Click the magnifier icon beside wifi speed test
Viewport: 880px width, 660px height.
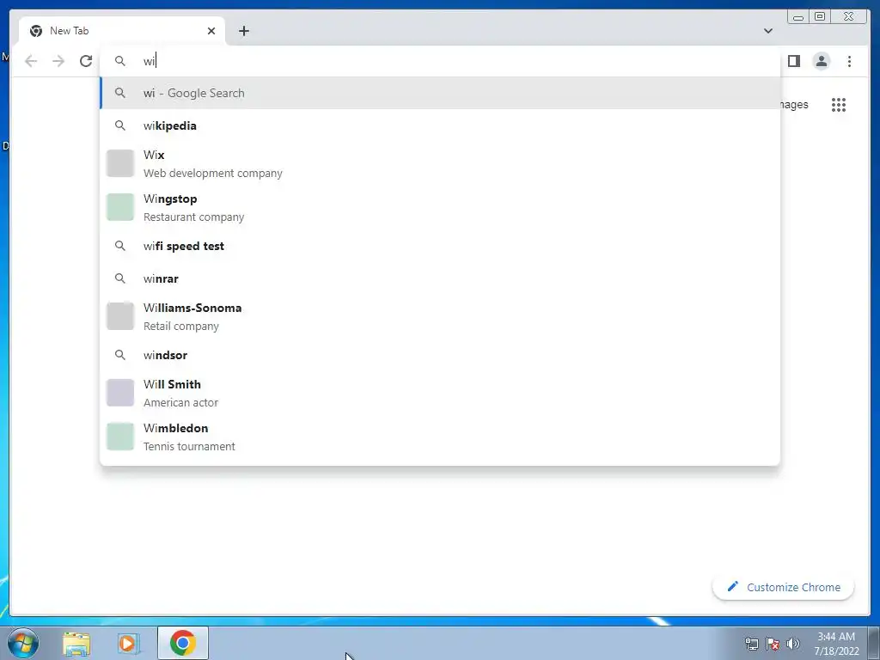click(120, 246)
